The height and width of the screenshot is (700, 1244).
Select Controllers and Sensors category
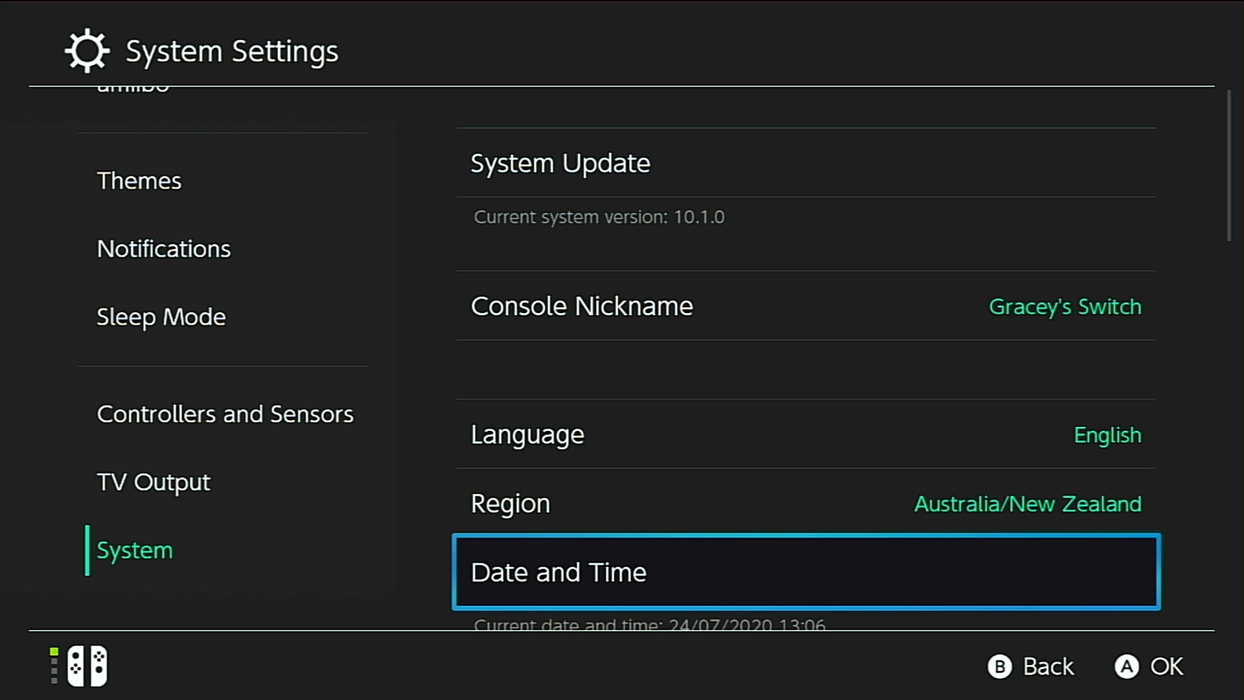(x=225, y=414)
